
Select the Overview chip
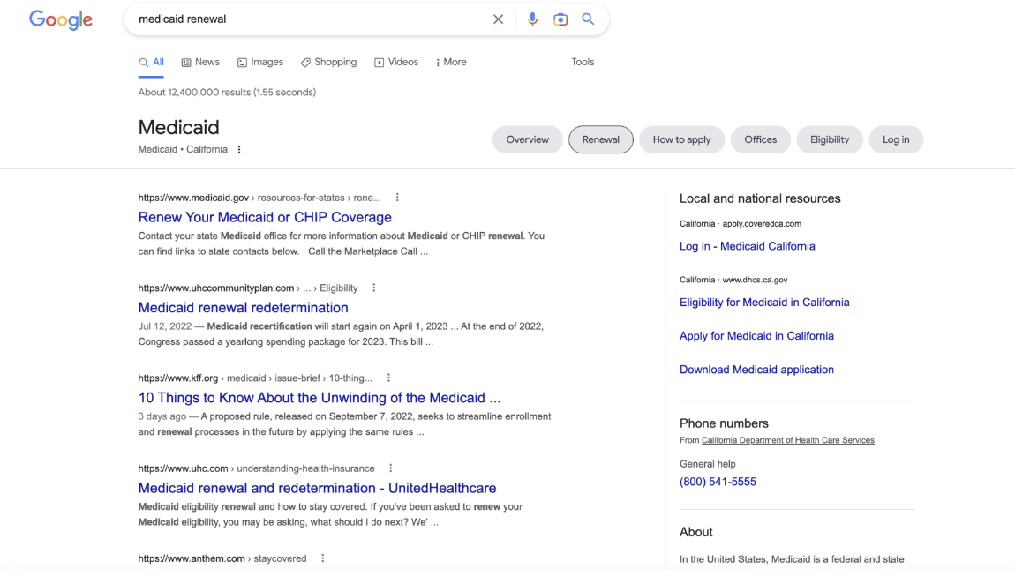tap(527, 139)
